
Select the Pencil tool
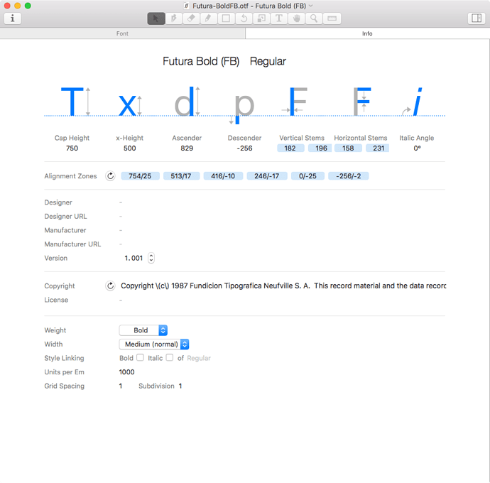[x=209, y=18]
